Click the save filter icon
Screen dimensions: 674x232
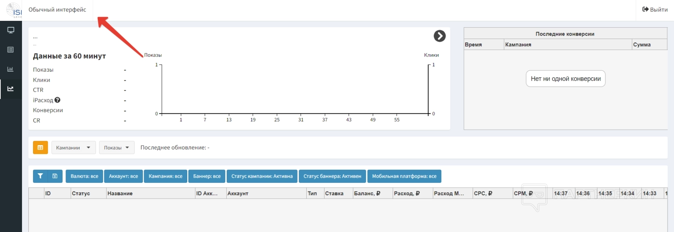tap(55, 176)
